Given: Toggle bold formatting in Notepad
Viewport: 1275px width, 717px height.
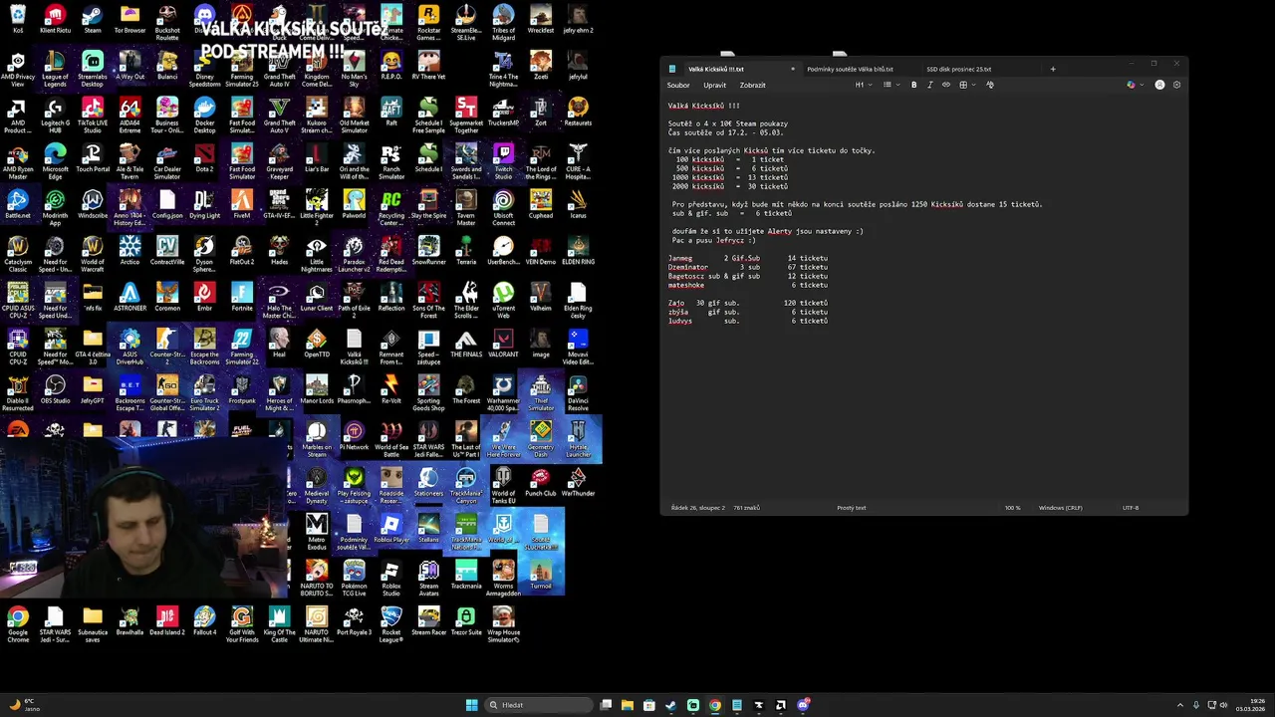Looking at the screenshot, I should tap(913, 85).
